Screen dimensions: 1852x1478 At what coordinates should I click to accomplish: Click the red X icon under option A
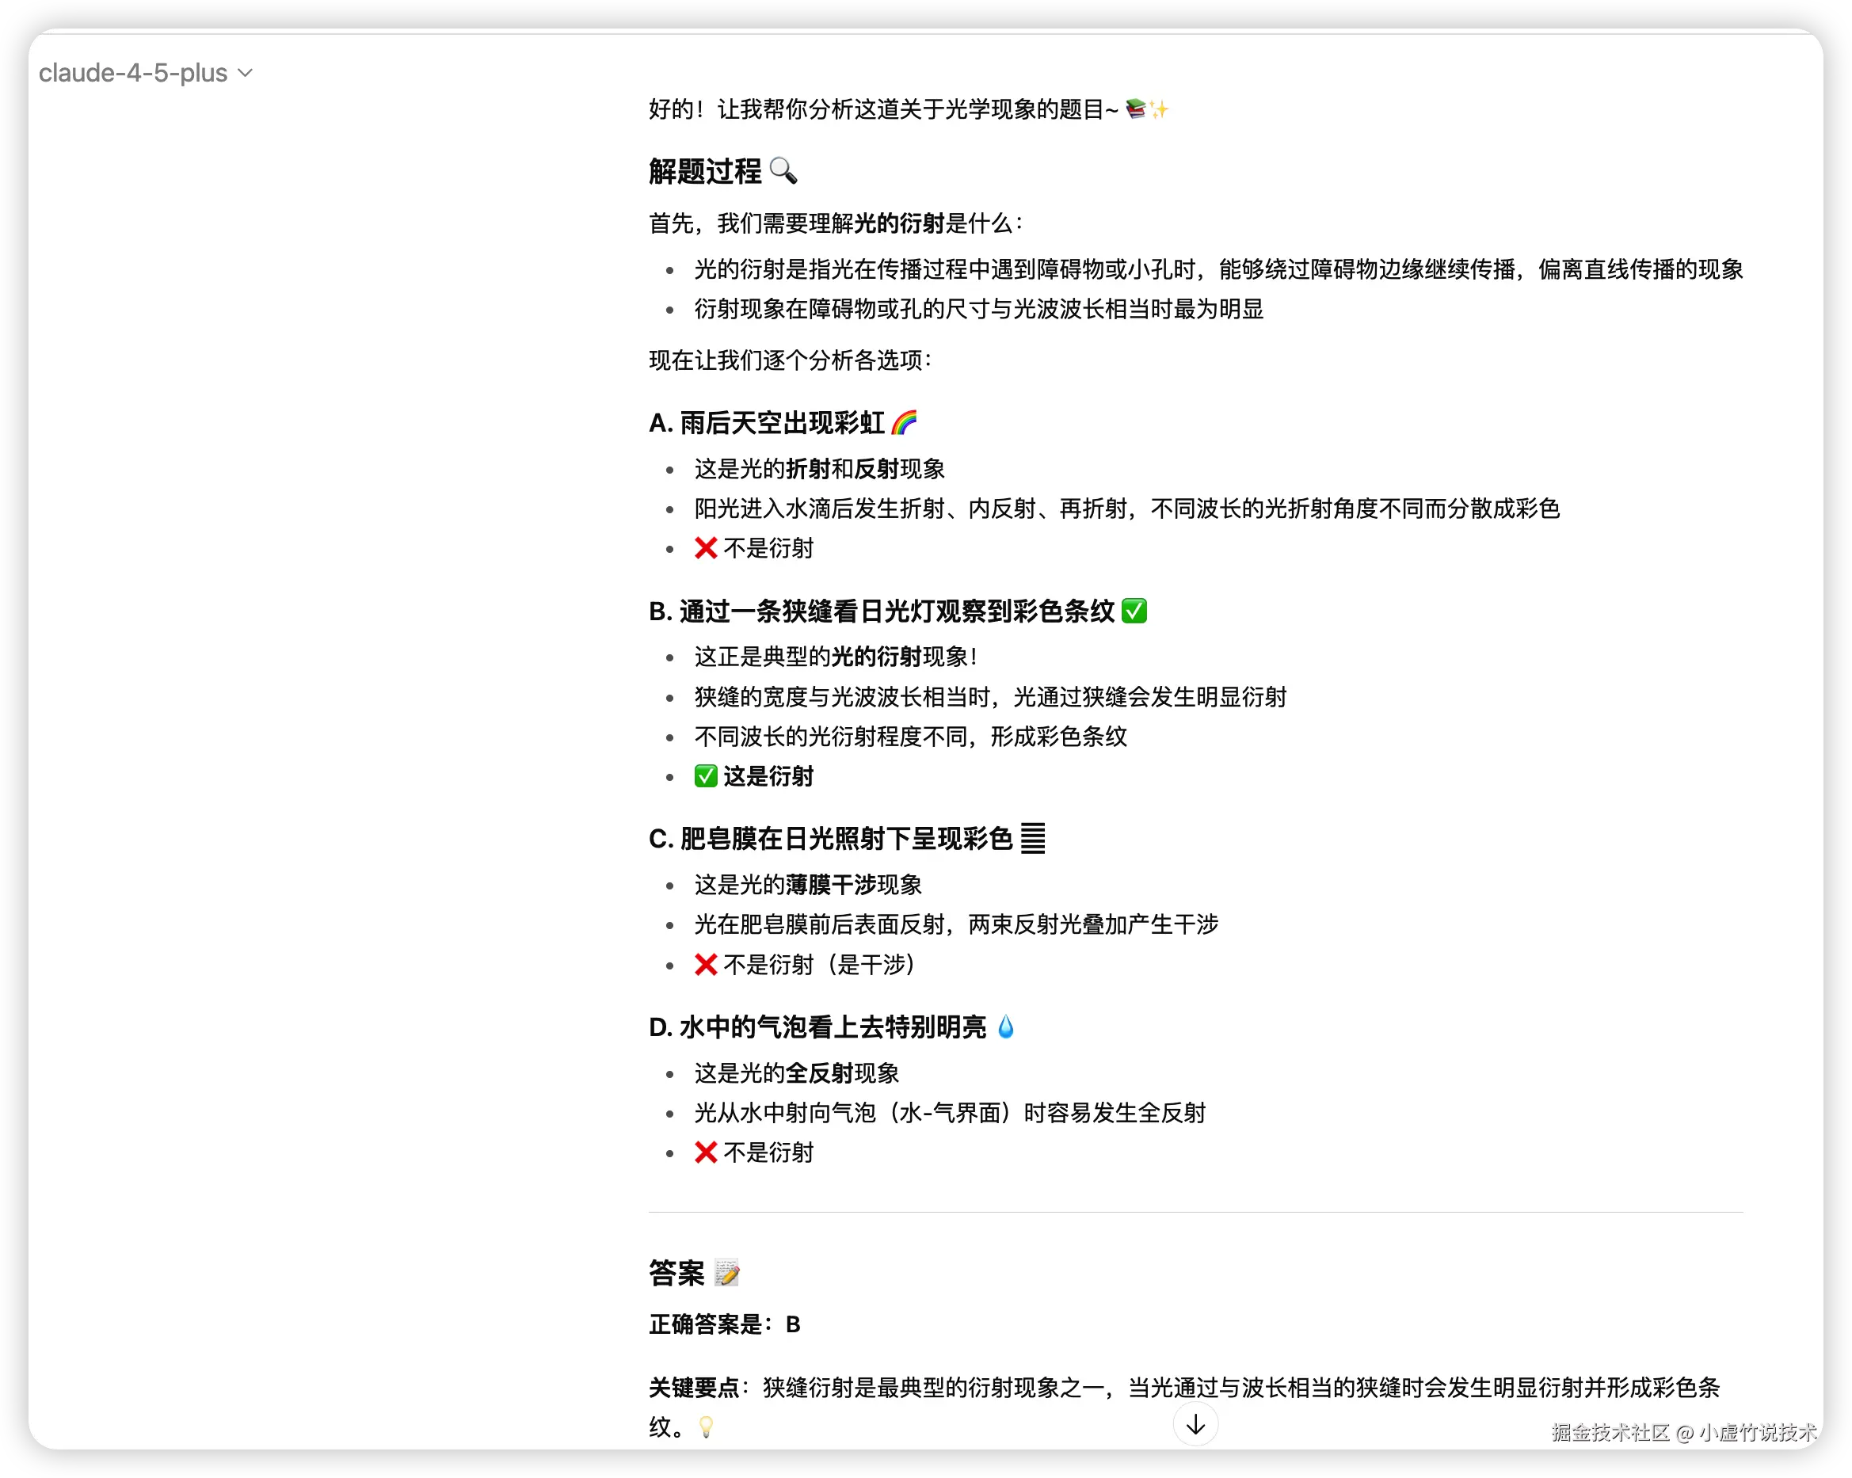(x=705, y=548)
